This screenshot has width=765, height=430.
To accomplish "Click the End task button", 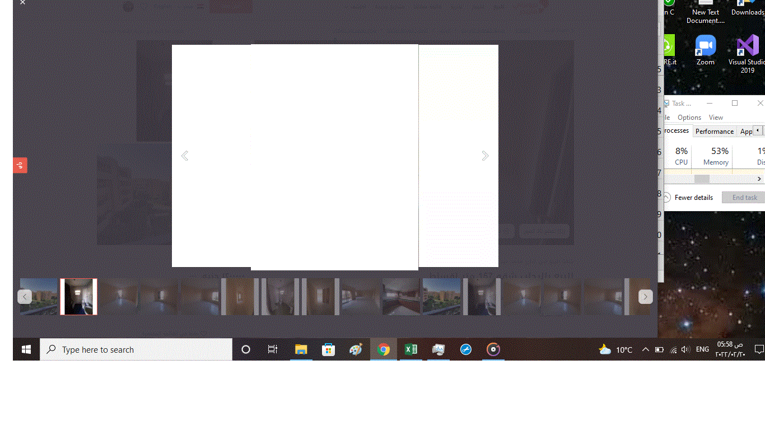I will tap(744, 198).
